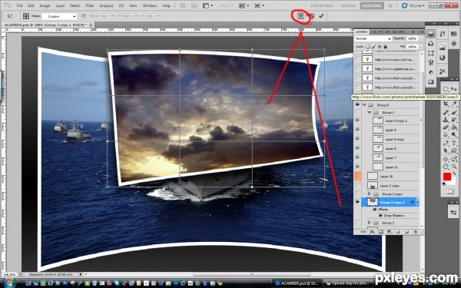Viewport: 461px width, 288px height.
Task: Open the Image menu
Action: coord(45,5)
